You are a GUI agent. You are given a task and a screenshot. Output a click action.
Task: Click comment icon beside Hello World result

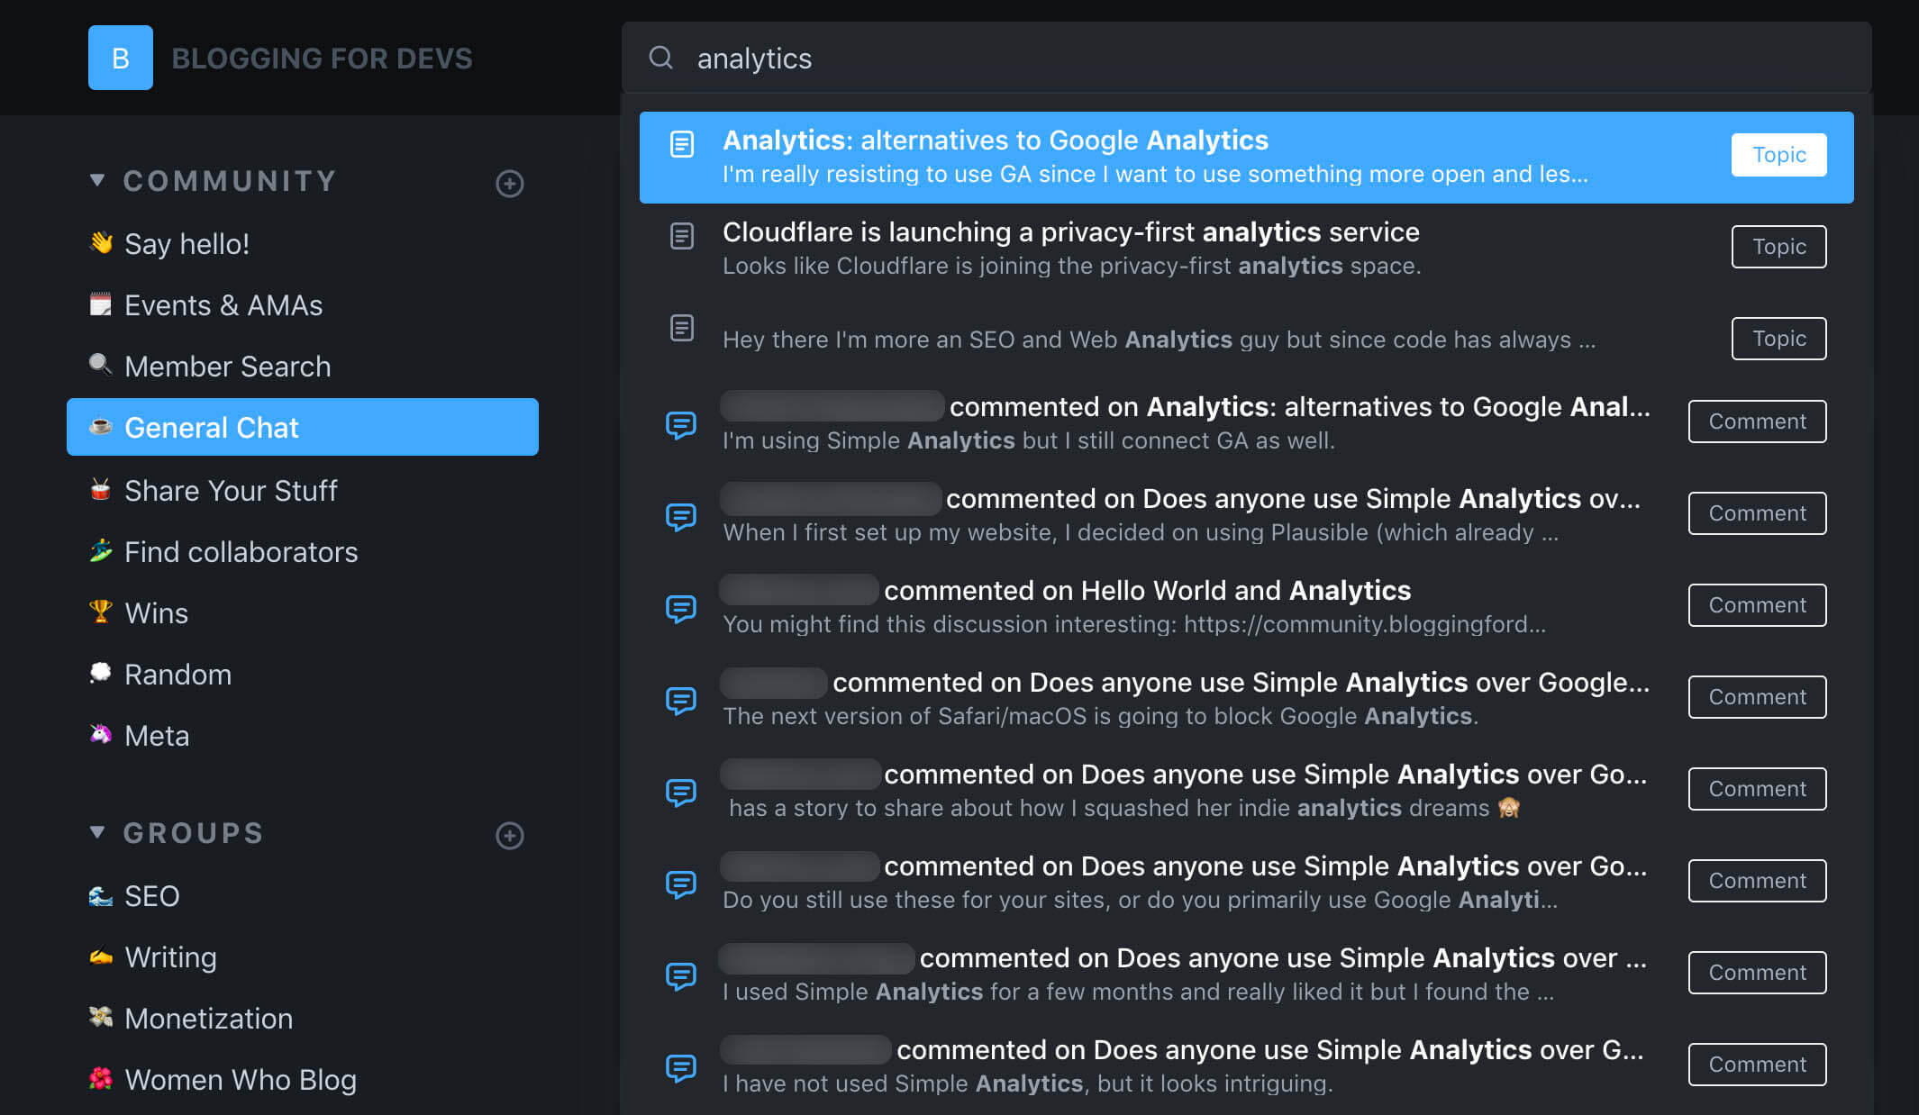pos(681,609)
